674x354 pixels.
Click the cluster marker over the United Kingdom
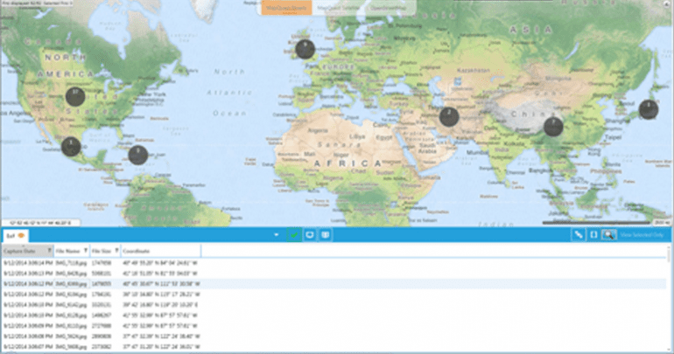305,49
